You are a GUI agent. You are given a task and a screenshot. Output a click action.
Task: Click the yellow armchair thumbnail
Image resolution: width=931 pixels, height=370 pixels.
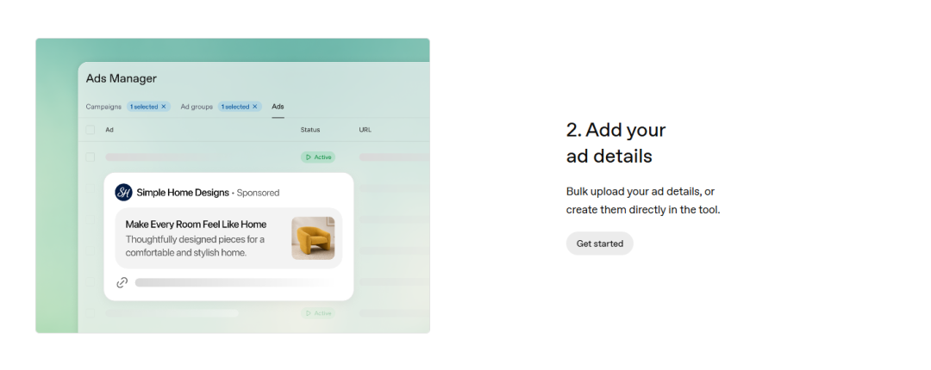313,237
